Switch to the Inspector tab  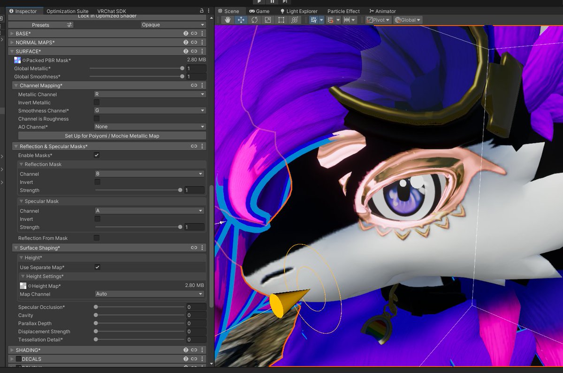24,11
